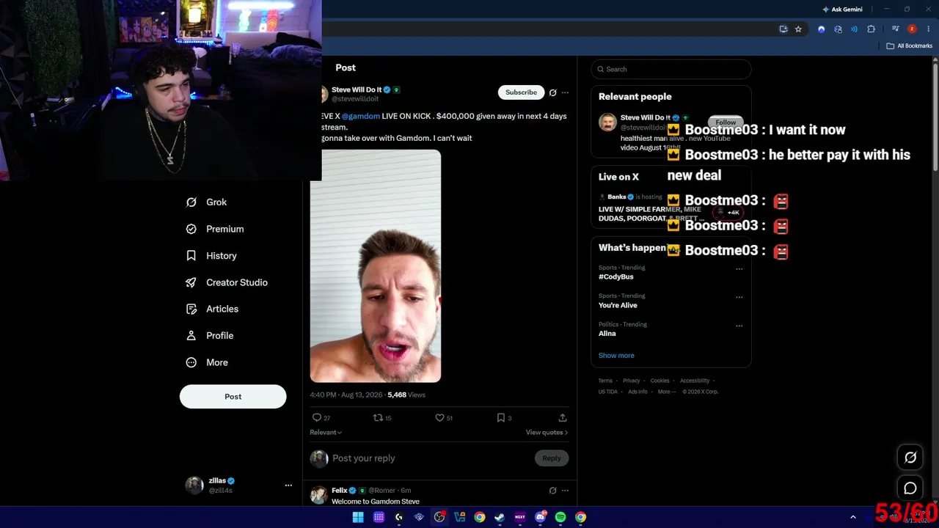Click the Post button in sidebar
The image size is (939, 528).
coord(233,397)
